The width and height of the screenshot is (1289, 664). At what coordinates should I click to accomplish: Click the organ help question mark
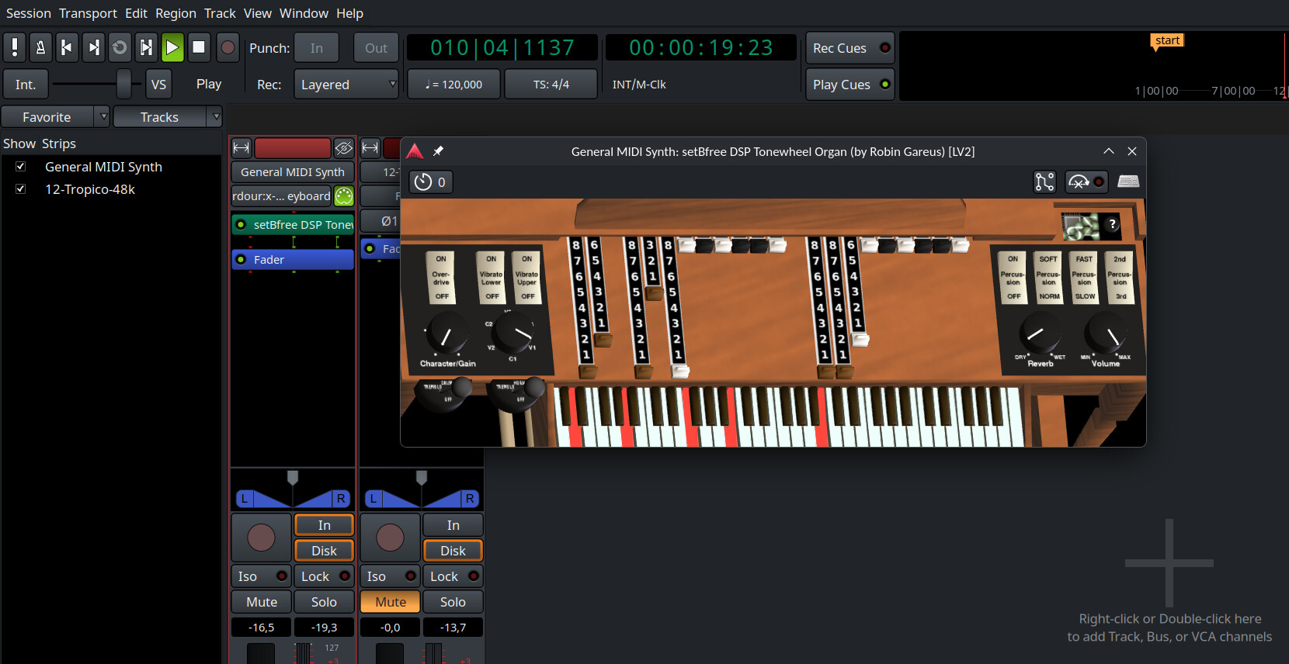1112,225
